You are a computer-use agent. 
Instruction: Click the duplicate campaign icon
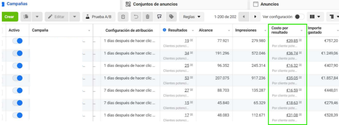tap(26, 16)
